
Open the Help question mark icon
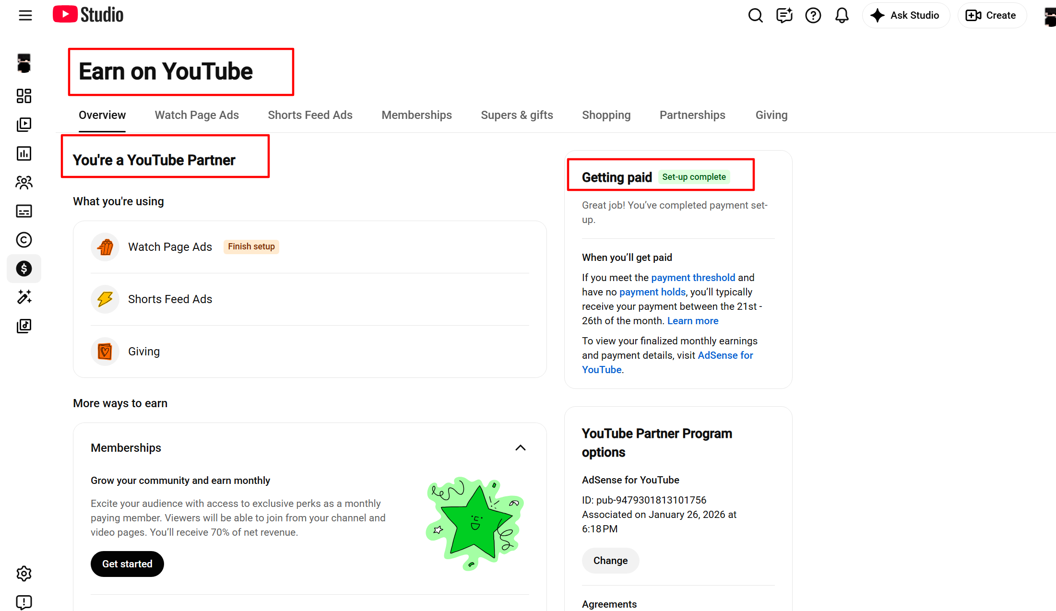click(813, 15)
